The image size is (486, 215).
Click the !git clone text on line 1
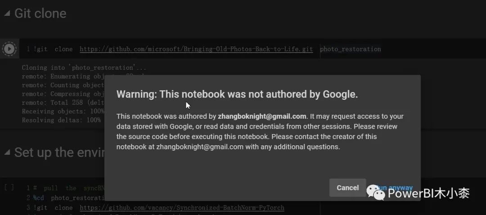pos(53,49)
